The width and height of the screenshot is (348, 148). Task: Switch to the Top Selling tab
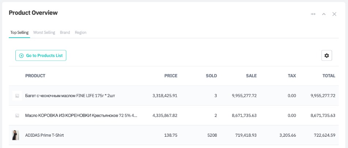(x=19, y=32)
